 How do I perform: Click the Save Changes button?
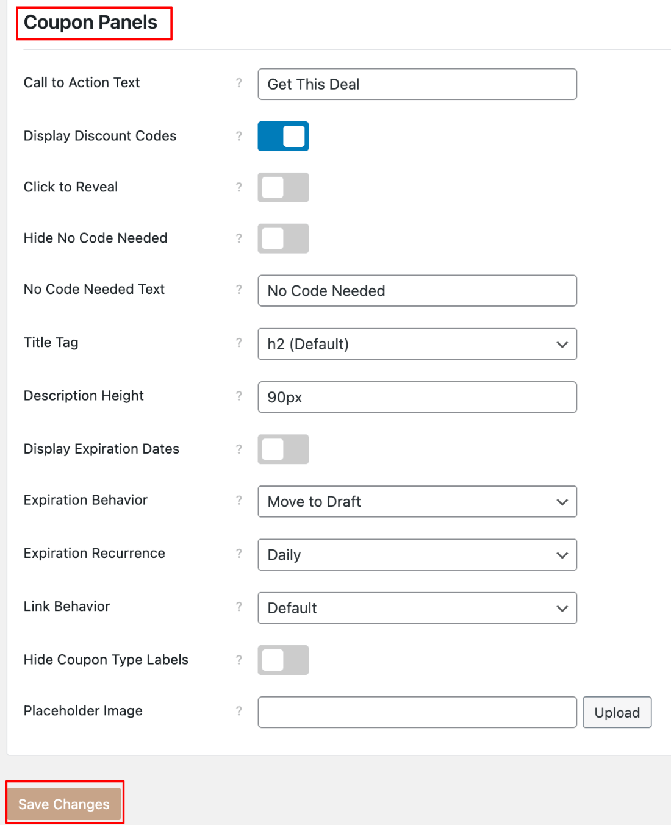(64, 804)
